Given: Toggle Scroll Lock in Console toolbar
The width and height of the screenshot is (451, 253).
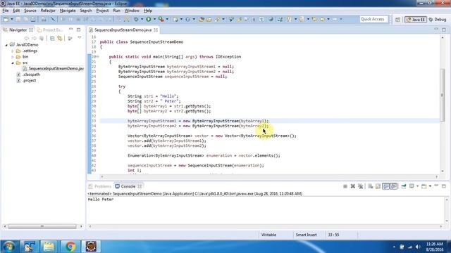Looking at the screenshot, I should [378, 186].
